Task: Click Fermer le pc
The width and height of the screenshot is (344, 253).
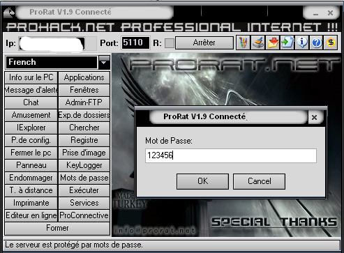Action: point(31,153)
